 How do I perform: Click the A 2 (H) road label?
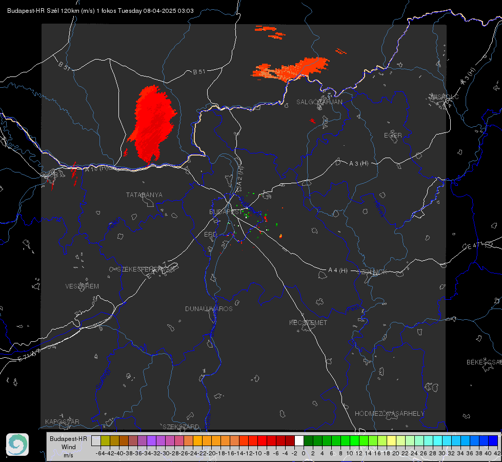(240, 177)
